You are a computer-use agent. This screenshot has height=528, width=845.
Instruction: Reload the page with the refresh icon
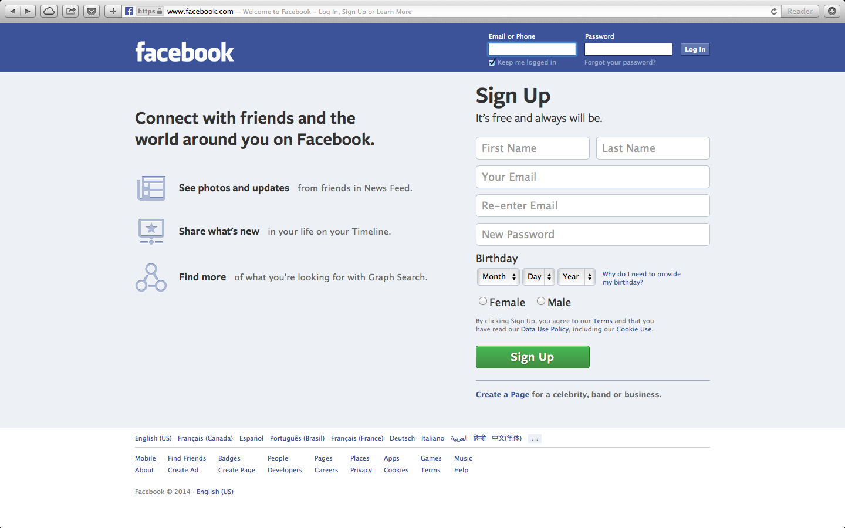click(x=773, y=11)
